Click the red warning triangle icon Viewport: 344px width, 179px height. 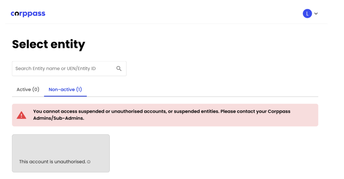click(x=21, y=115)
